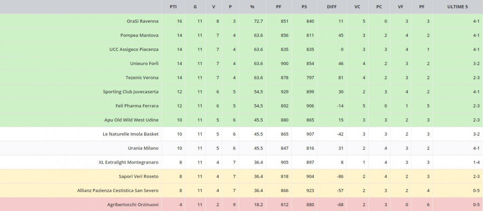The height and width of the screenshot is (211, 483).
Task: Click Feli Pharma Ferrara team name
Action: [137, 106]
